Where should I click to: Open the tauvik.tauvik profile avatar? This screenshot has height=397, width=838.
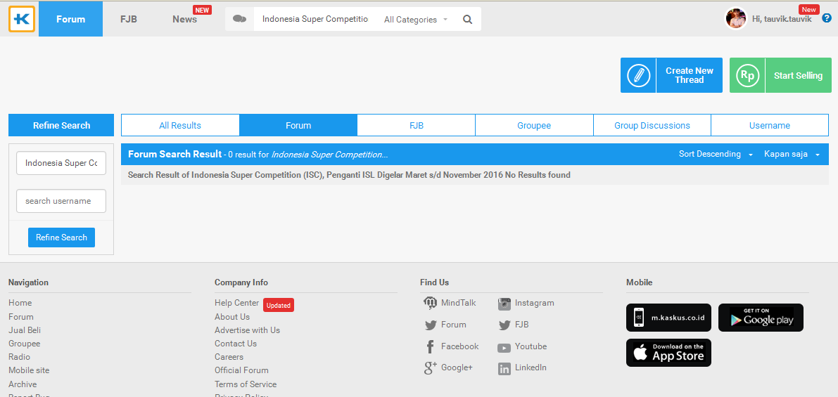[x=735, y=19]
